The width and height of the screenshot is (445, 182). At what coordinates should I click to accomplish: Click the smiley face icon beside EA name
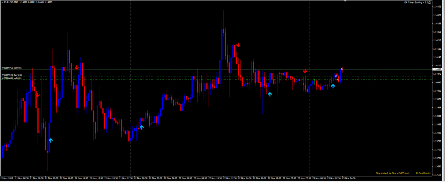[430, 2]
